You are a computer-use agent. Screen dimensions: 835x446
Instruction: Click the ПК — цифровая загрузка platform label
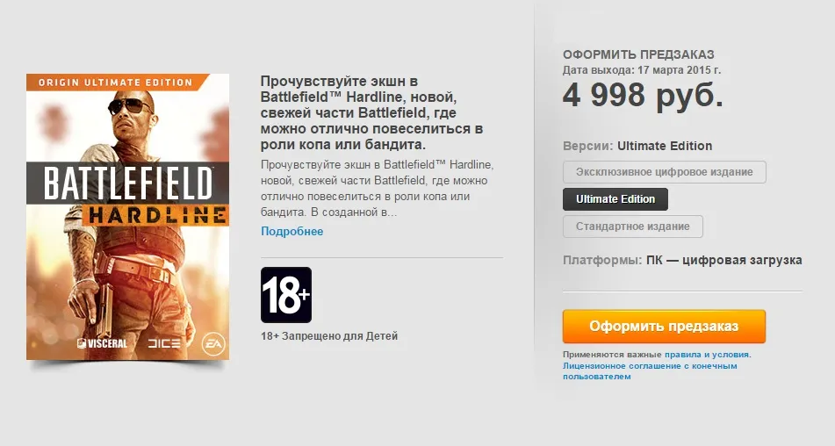point(724,260)
